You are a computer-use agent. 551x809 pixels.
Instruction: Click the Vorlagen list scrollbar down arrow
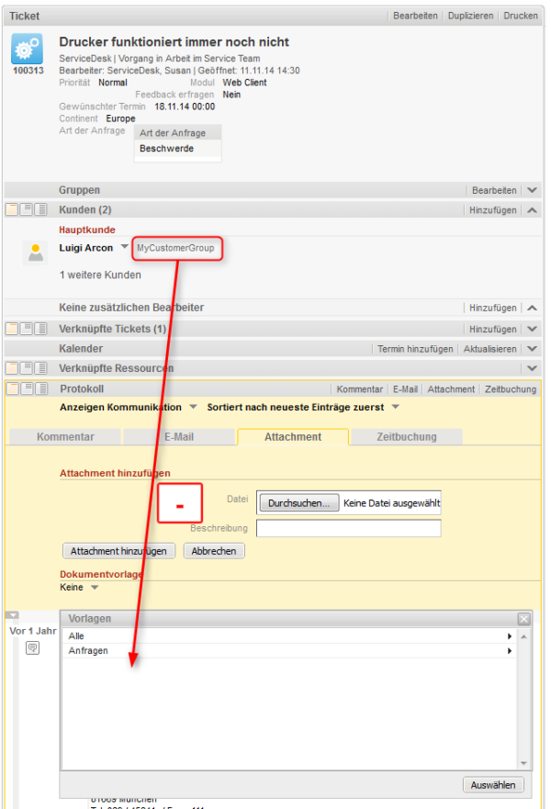point(523,763)
